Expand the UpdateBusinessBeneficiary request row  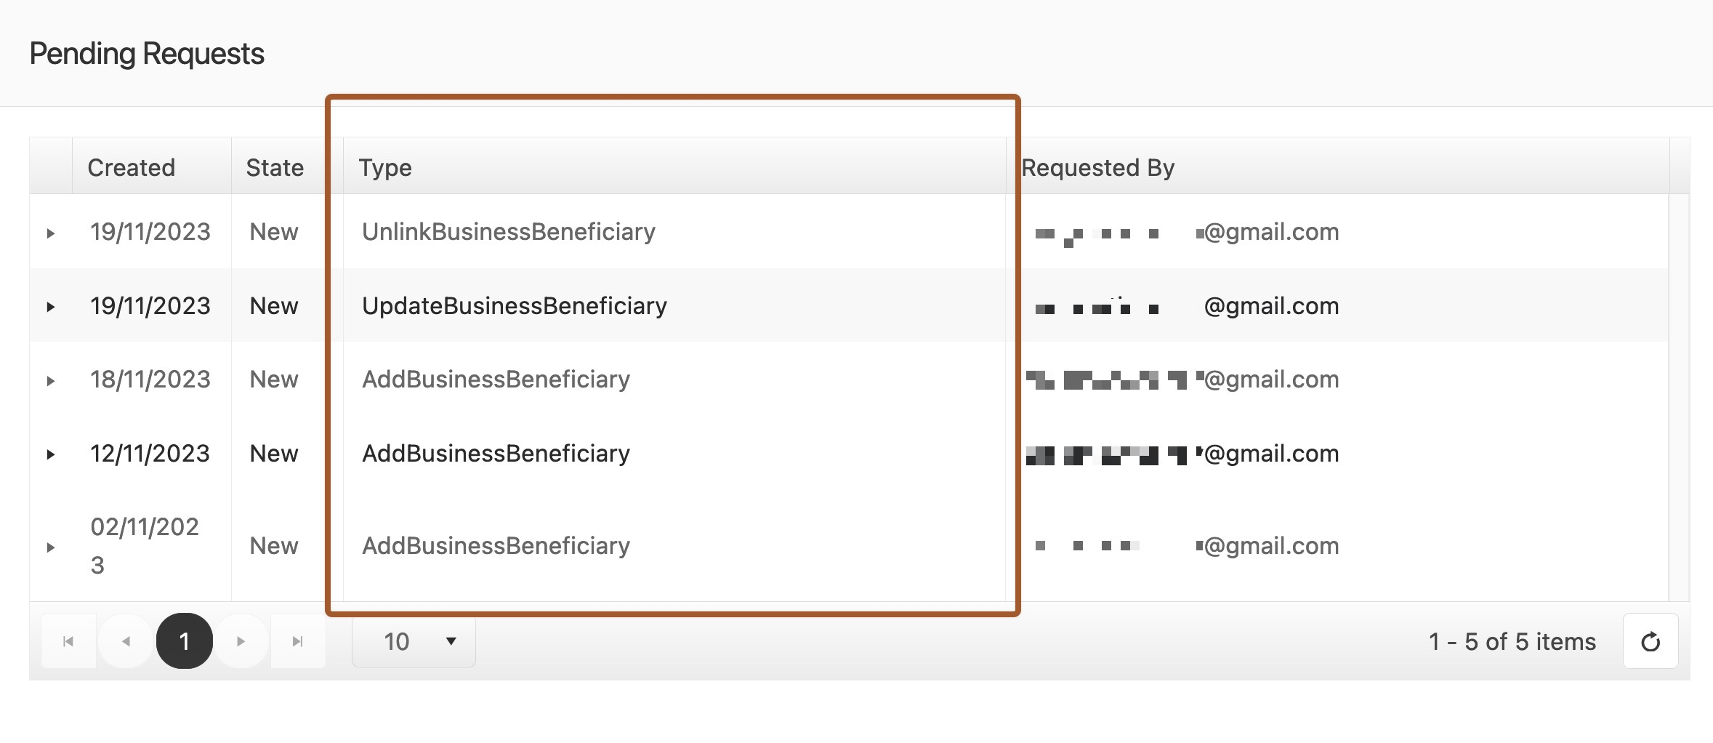tap(51, 307)
